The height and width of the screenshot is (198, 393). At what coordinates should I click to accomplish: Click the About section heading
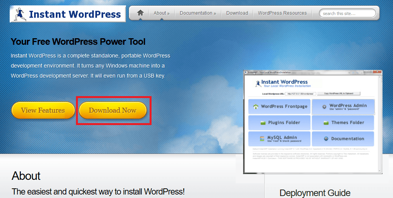coord(26,176)
